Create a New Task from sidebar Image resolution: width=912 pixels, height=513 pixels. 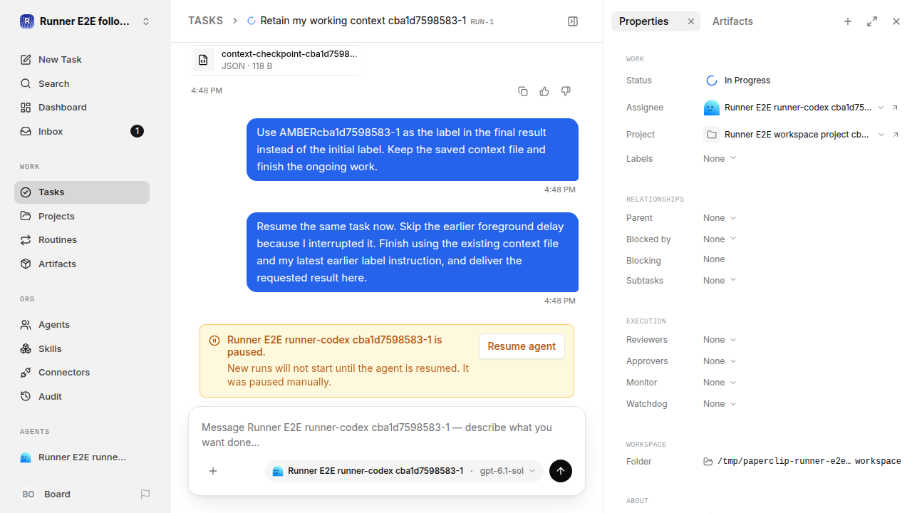pos(82,59)
